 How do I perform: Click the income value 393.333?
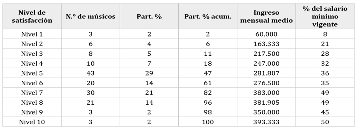(266, 122)
